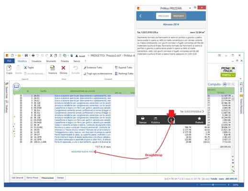
Task: Toggle the Computo eye visibility icon
Action: click(225, 84)
